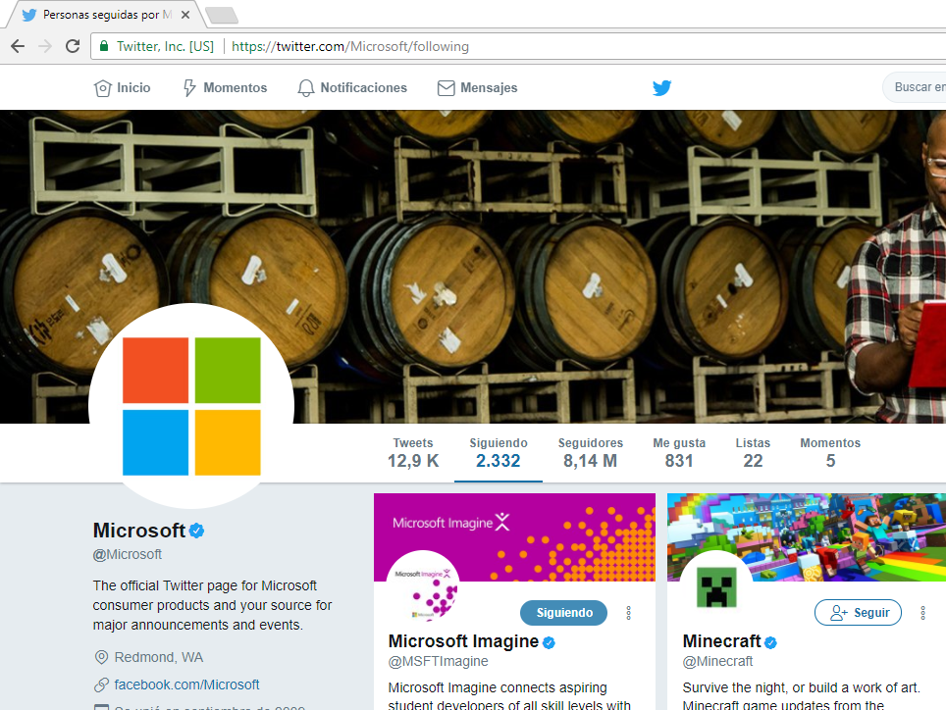
Task: Expand more options for Microsoft Imagine card
Action: click(x=629, y=613)
